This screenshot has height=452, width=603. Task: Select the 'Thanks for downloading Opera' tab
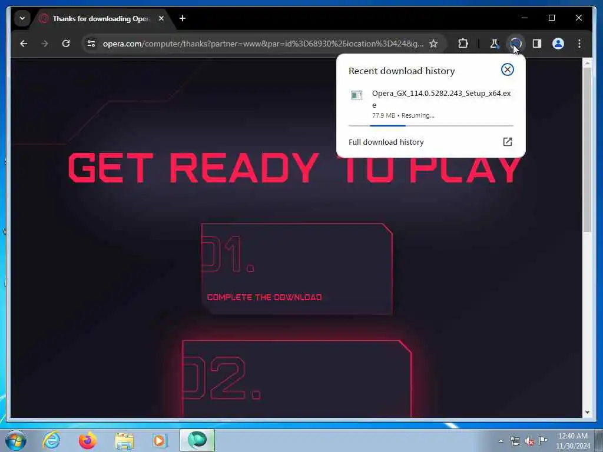[x=101, y=18]
